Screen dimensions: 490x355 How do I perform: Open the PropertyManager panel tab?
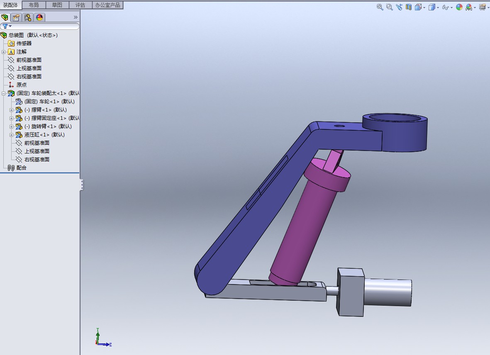16,17
